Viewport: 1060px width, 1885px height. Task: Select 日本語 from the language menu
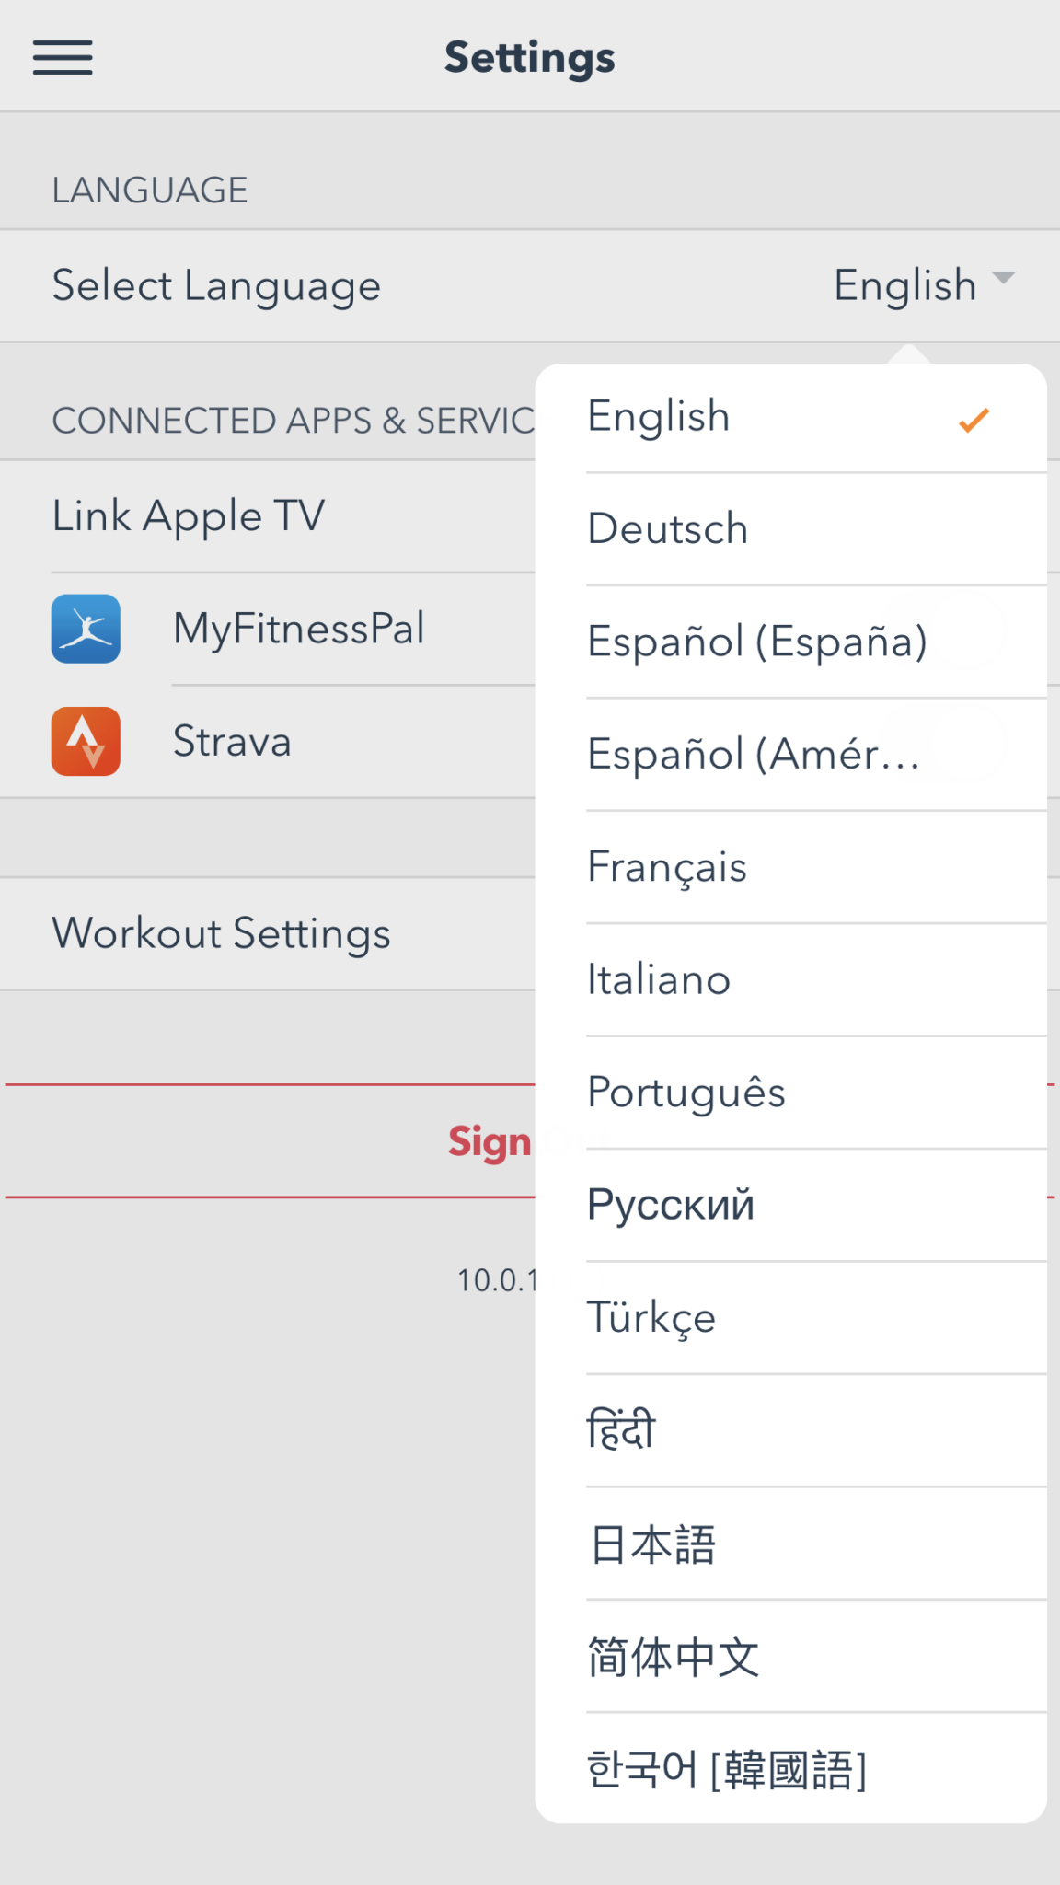click(652, 1544)
